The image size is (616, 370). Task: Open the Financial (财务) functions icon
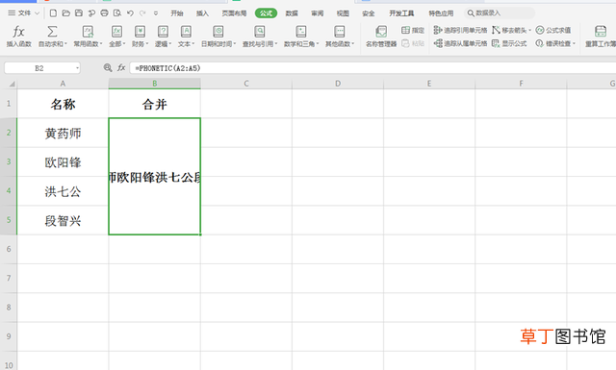pos(140,32)
